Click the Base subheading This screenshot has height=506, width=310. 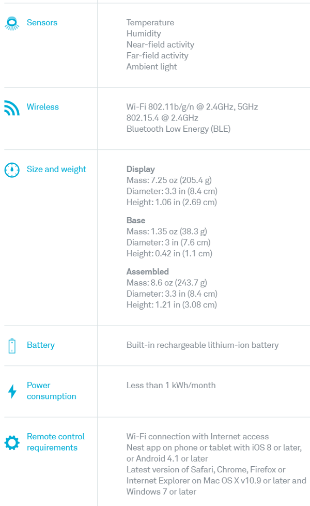point(136,221)
